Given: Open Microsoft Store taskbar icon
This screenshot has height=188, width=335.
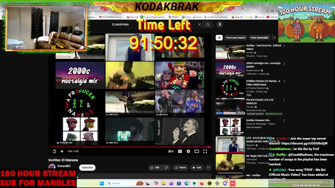Looking at the screenshot, I should coord(179,183).
